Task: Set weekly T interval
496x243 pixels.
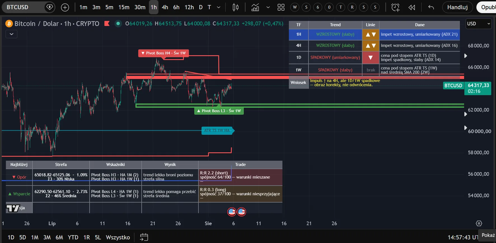Action: [209, 8]
